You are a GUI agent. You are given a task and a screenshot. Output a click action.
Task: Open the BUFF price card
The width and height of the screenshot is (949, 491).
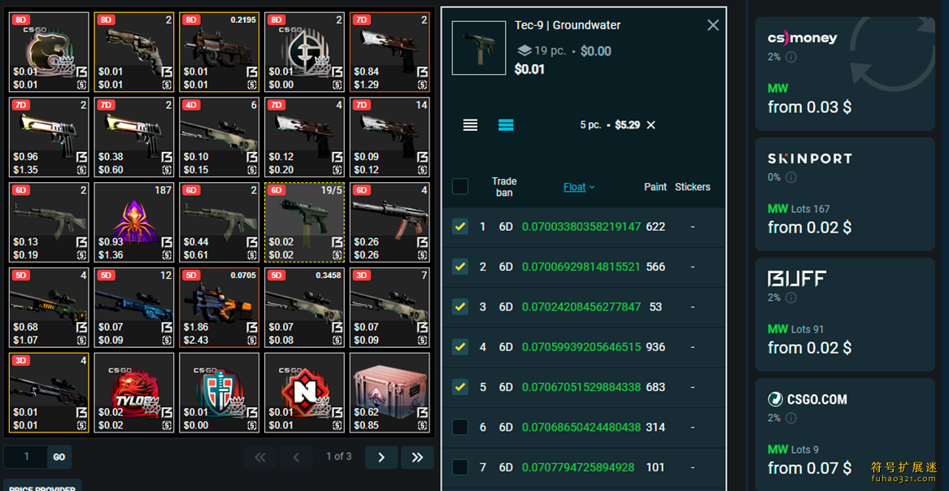(x=845, y=314)
